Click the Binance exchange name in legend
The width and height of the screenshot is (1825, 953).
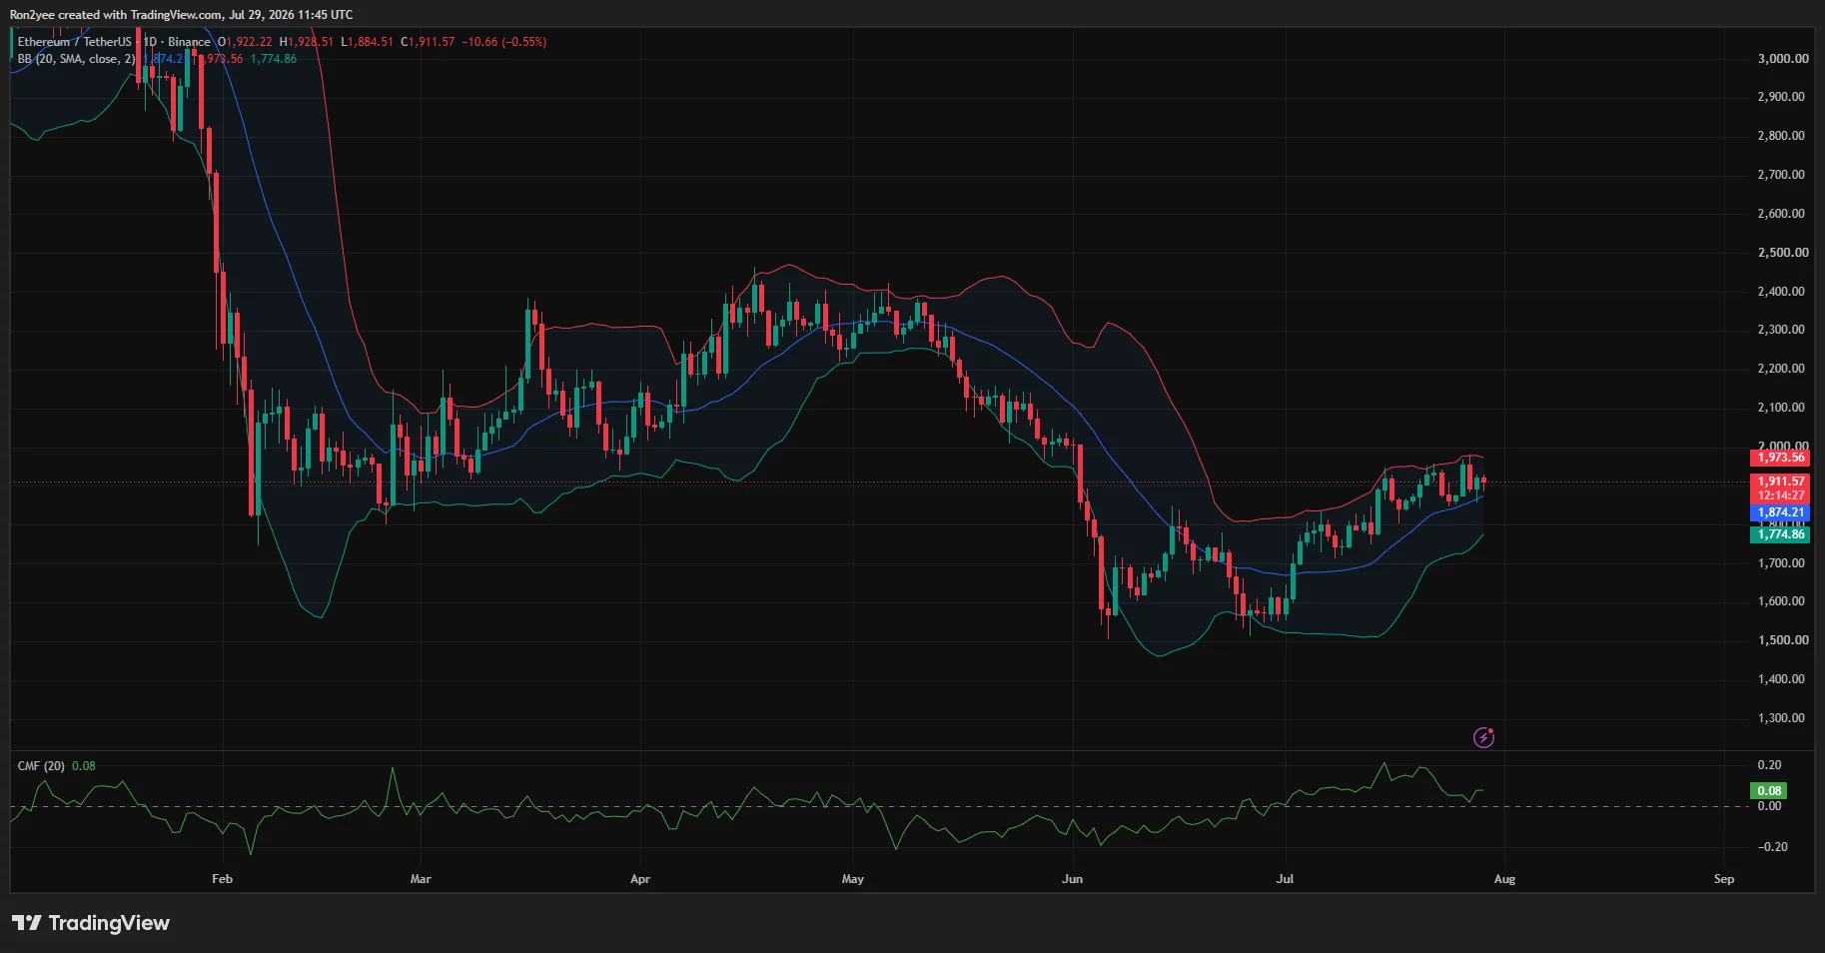click(189, 42)
